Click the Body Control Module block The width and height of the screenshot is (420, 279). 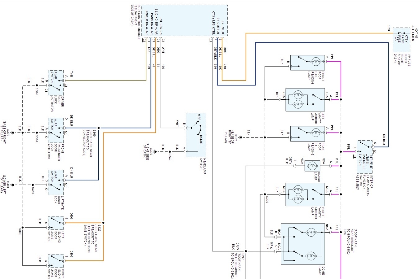click(185, 21)
